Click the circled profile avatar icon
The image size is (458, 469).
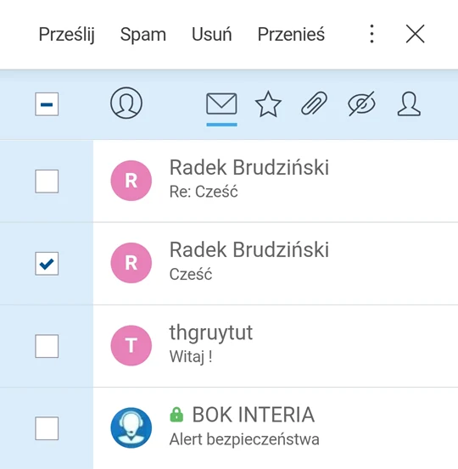[126, 103]
